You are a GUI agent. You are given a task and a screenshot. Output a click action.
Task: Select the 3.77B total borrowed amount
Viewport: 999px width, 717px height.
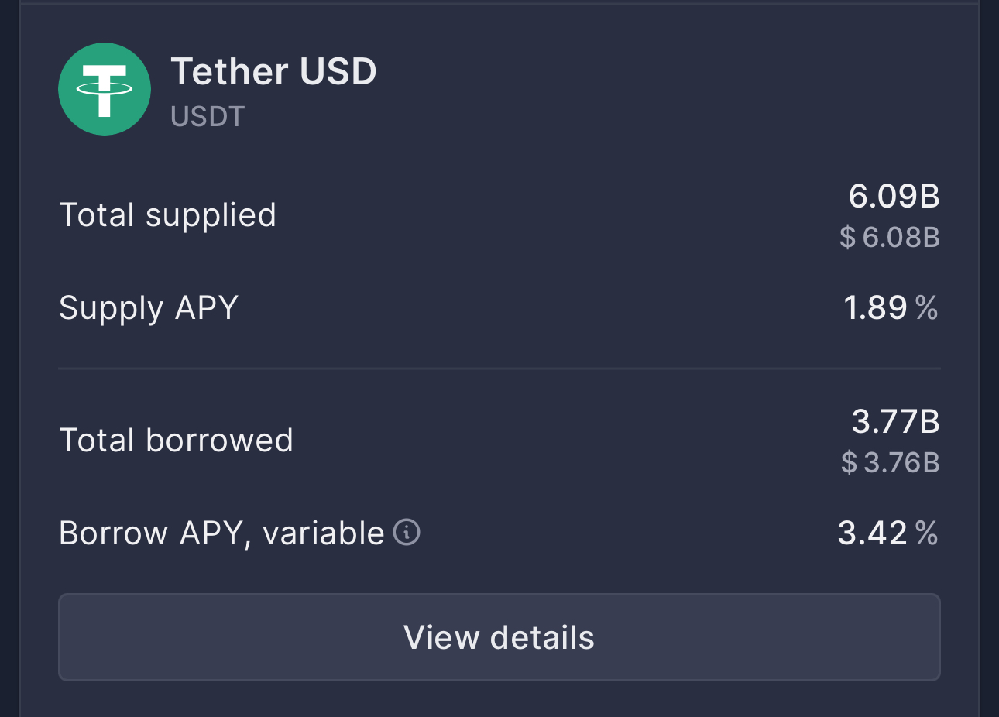(x=895, y=422)
